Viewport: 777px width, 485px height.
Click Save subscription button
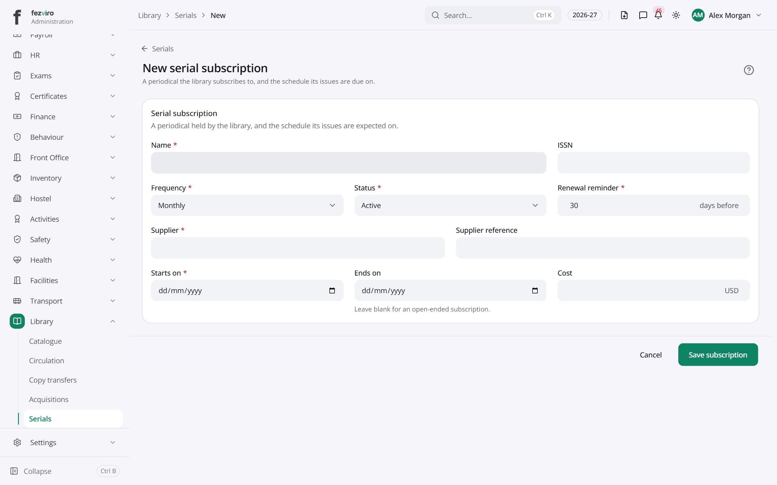[718, 355]
